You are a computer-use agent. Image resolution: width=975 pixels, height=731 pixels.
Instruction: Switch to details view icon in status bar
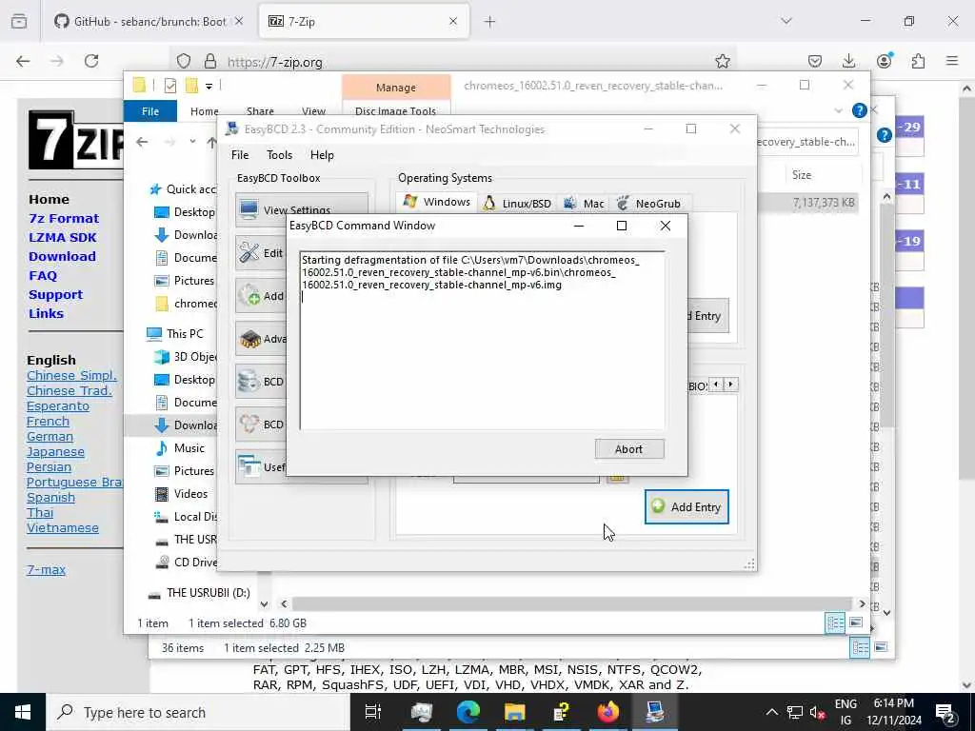coord(835,622)
